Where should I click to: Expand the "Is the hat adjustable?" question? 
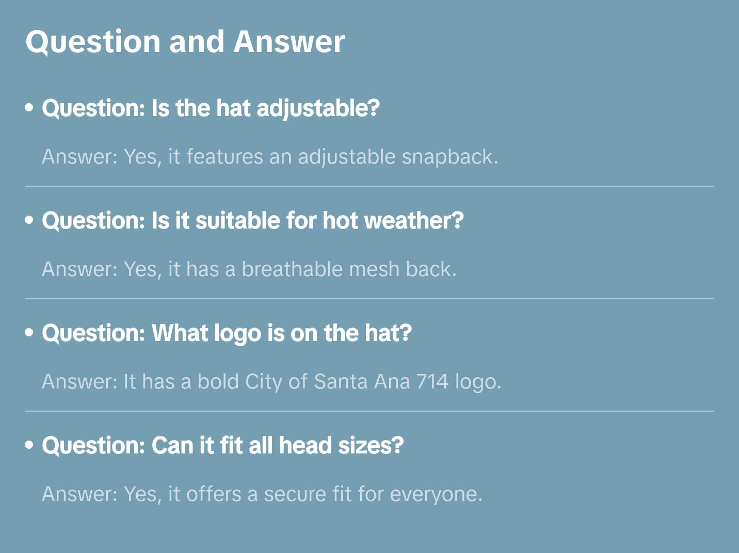pos(211,108)
